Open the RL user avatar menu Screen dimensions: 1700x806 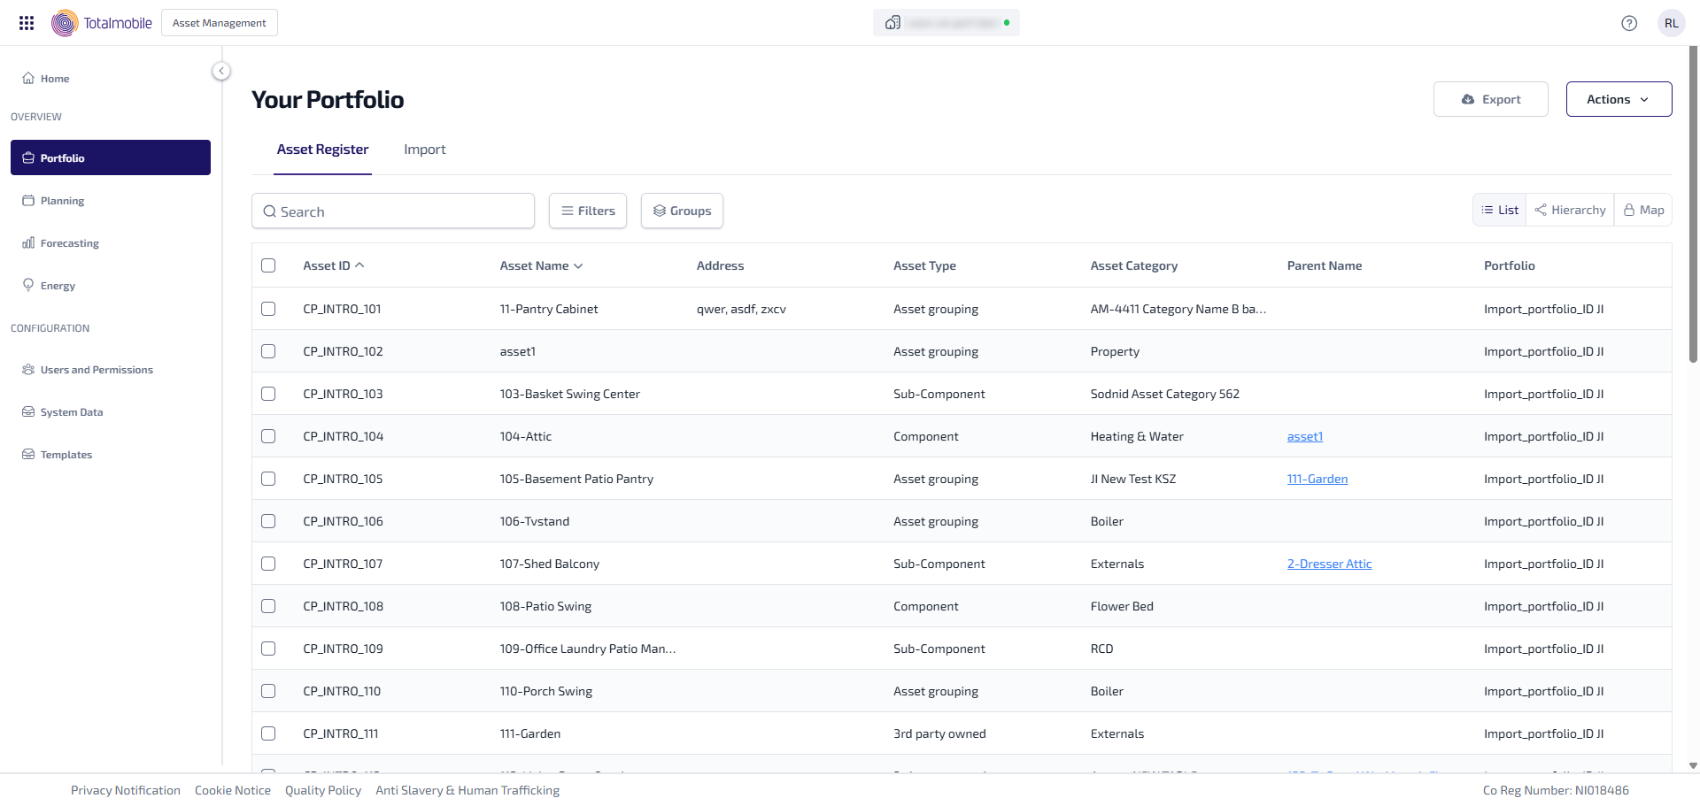click(1671, 23)
